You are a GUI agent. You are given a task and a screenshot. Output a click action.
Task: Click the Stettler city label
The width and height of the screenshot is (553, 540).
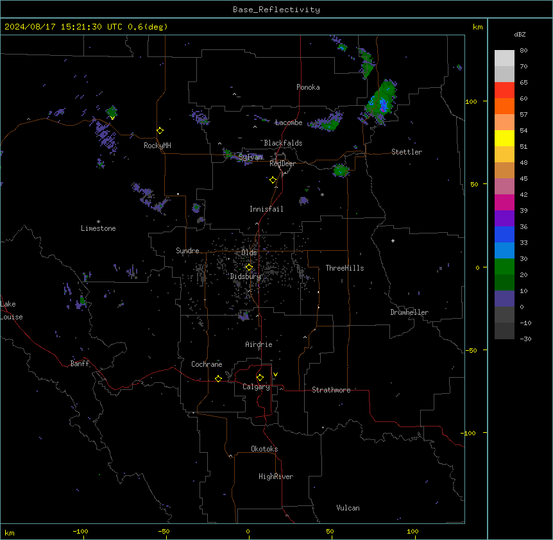click(406, 152)
